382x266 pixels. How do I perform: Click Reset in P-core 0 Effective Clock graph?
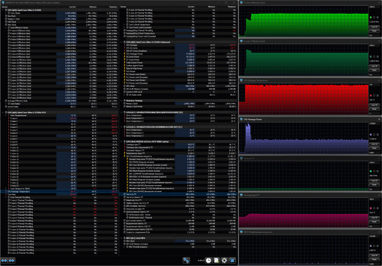tap(375, 31)
